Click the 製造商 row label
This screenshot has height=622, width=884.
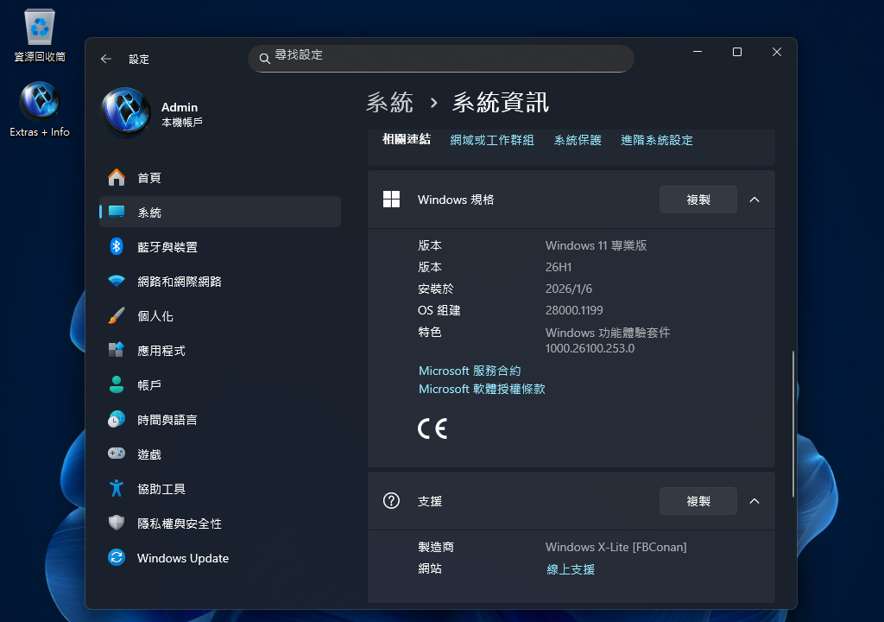(x=435, y=547)
